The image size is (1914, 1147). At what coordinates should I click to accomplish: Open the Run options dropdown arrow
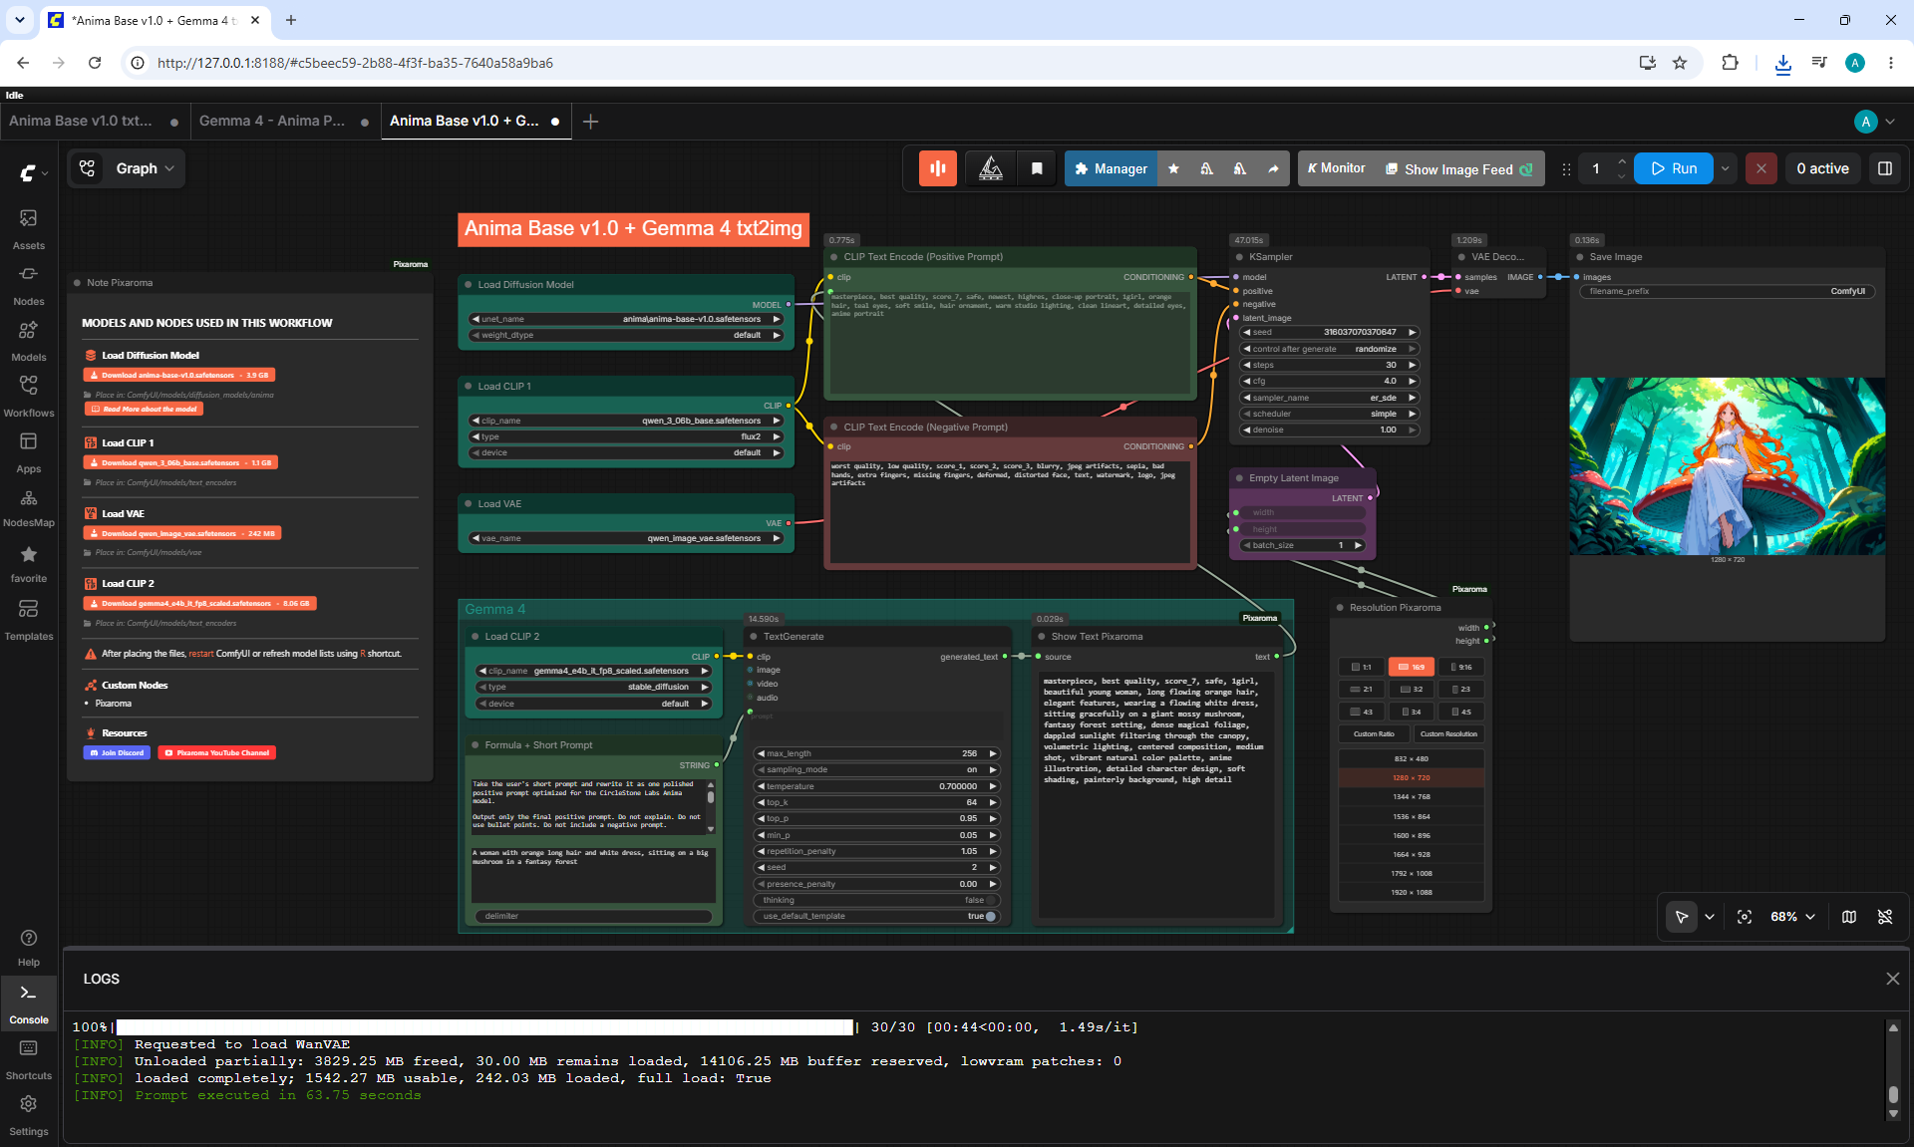pyautogui.click(x=1726, y=168)
